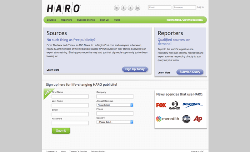Viewport: 250px width, 152px height.
Task: Click the round Y social icon
Action: pos(130,7)
